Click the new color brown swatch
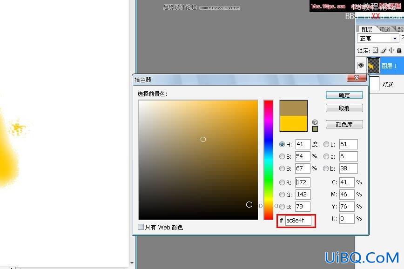The width and height of the screenshot is (404, 269). click(x=294, y=108)
